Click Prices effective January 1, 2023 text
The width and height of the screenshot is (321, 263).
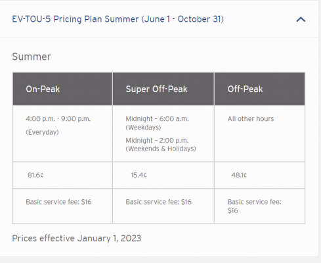(77, 239)
